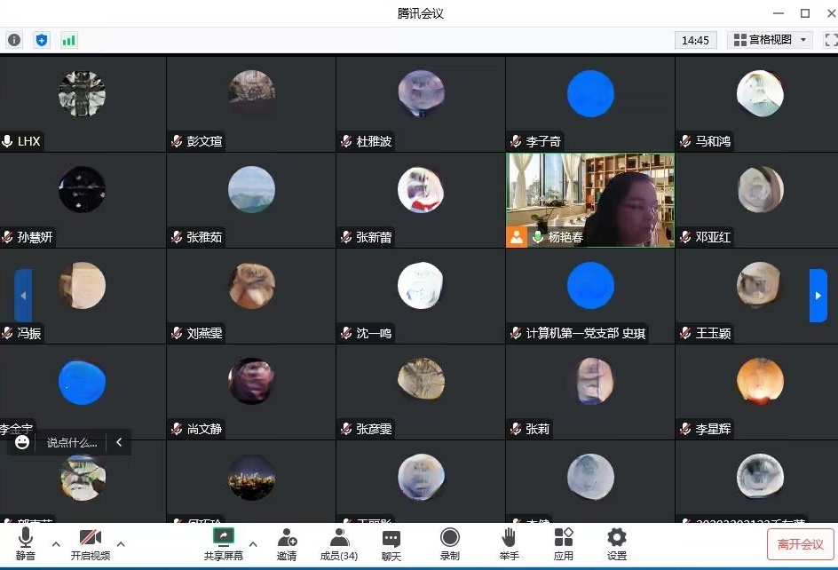Open the blue security shield icon
The image size is (838, 570).
click(41, 40)
